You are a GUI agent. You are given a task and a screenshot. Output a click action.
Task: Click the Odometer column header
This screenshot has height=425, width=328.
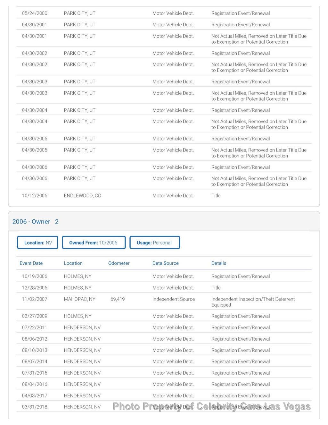click(x=119, y=263)
